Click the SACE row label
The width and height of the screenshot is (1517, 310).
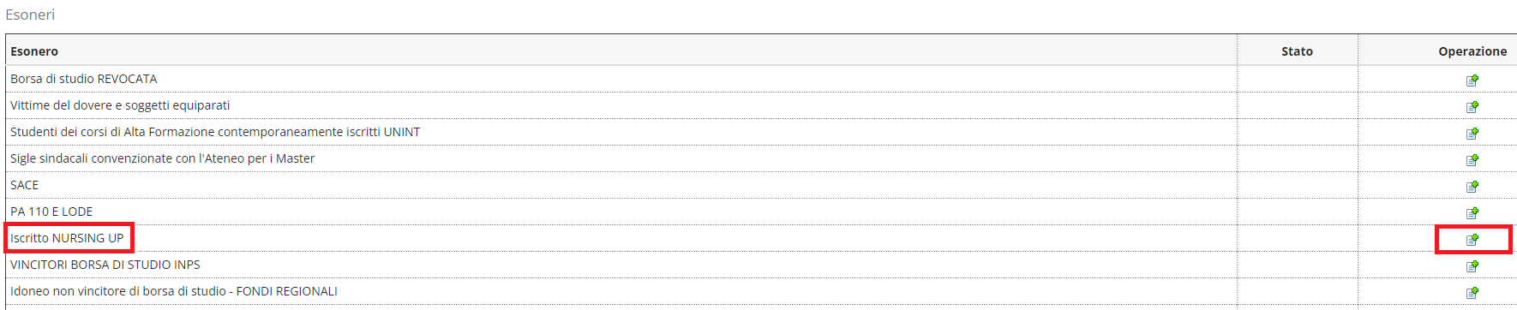(x=24, y=185)
